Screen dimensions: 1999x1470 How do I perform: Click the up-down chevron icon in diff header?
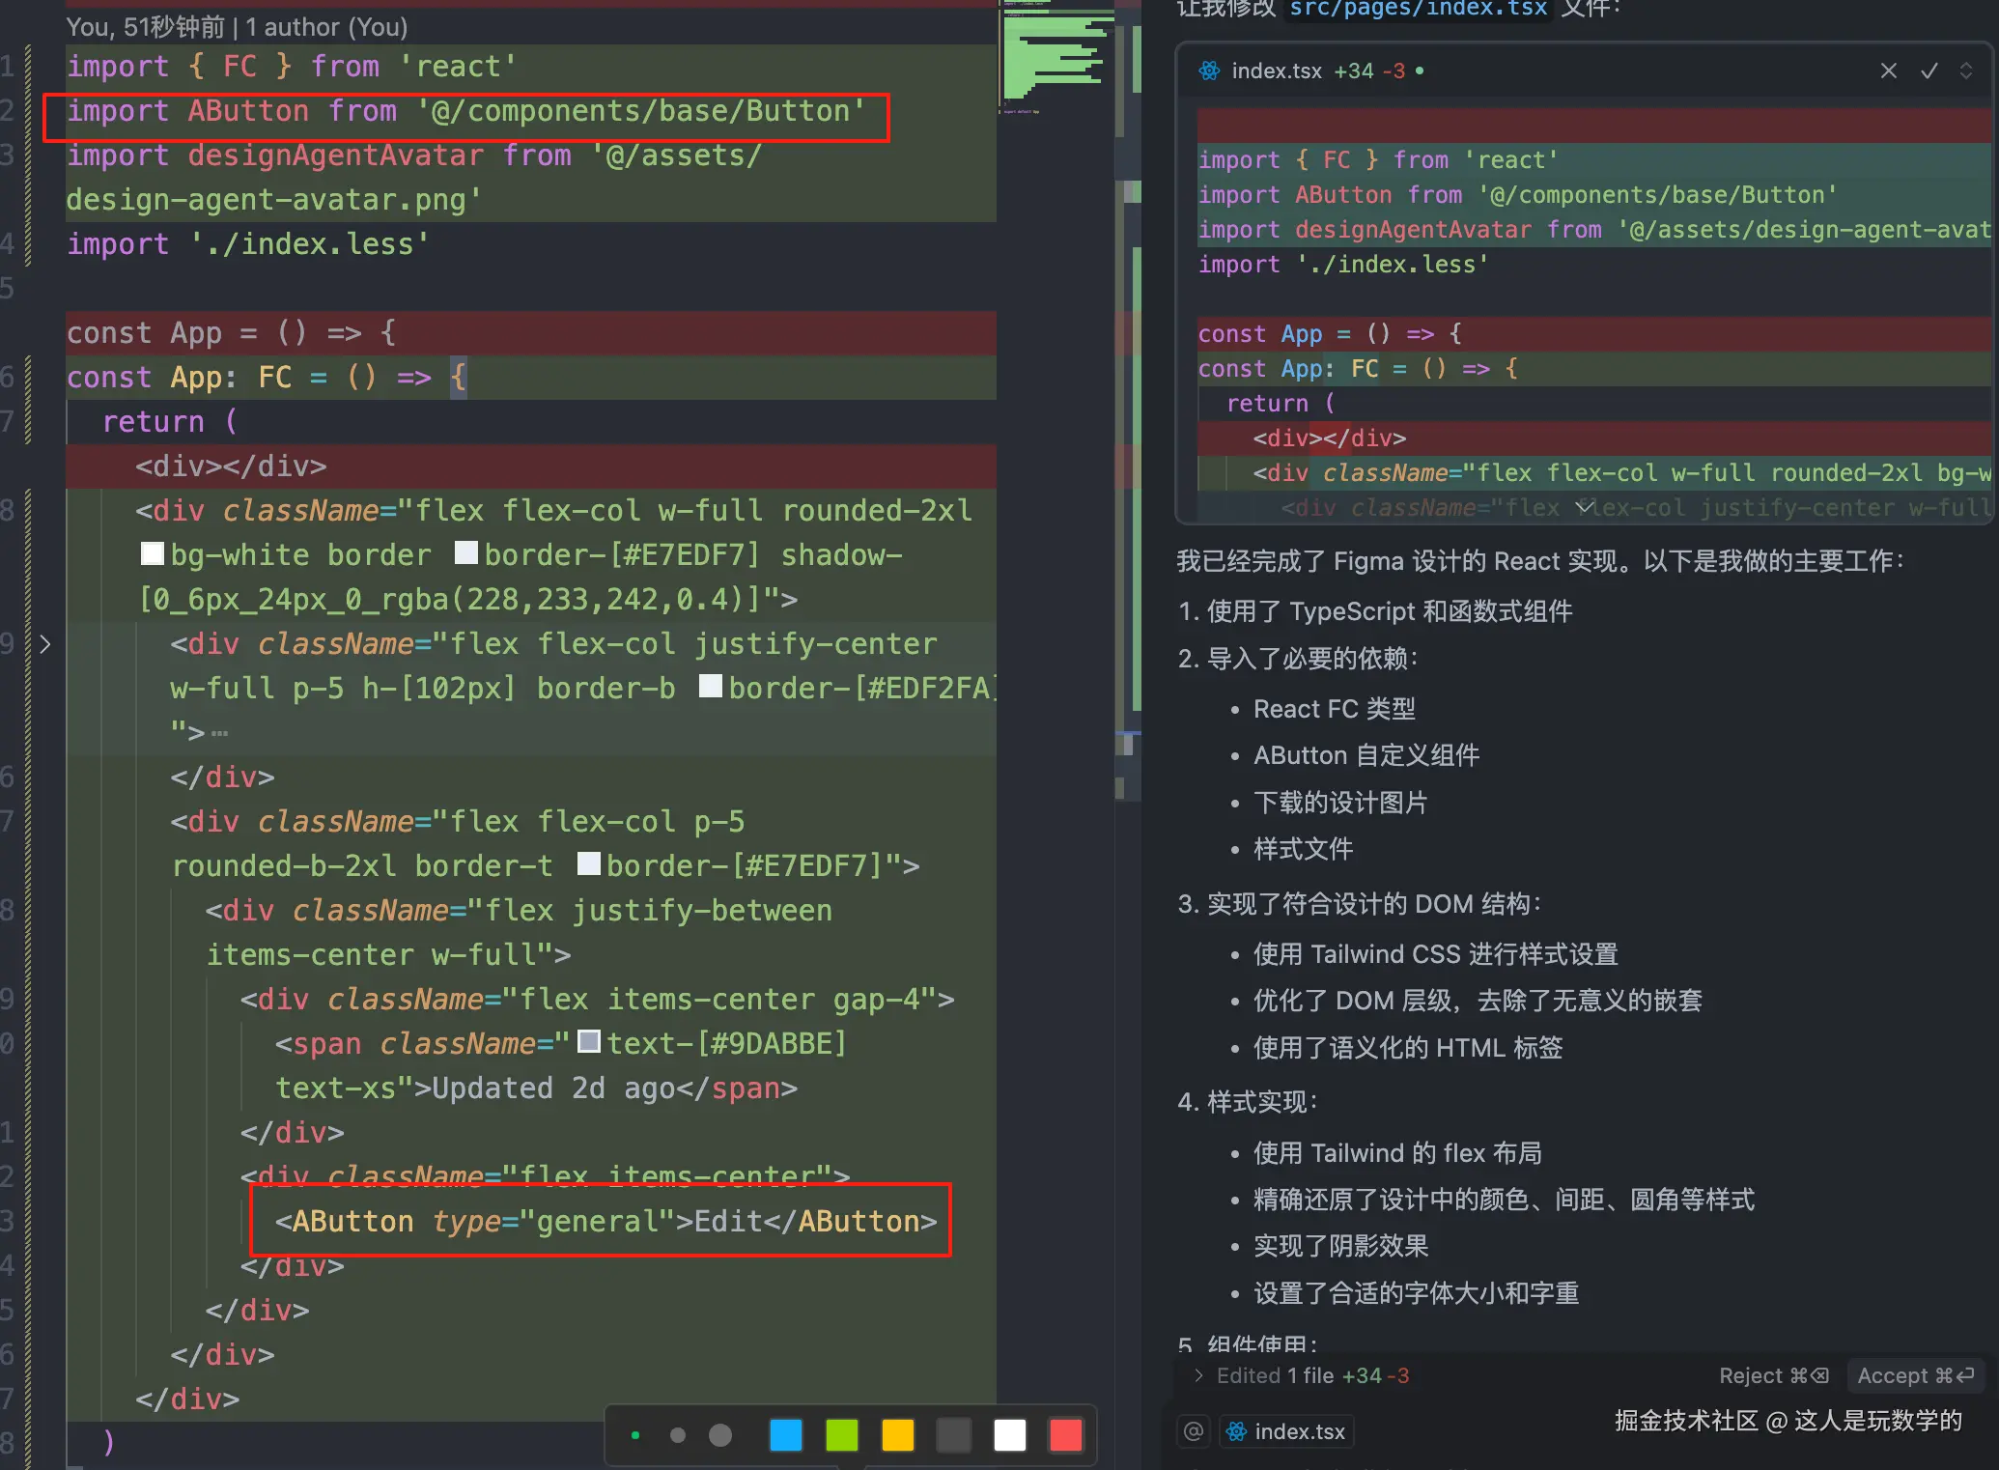coord(1965,71)
